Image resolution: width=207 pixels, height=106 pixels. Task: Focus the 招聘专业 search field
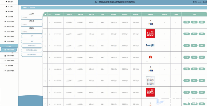pyautogui.click(x=32, y=32)
